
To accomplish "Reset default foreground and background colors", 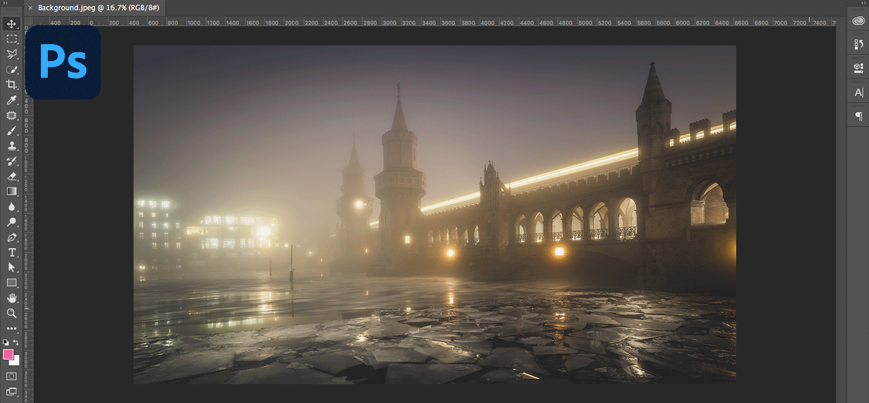I will pyautogui.click(x=6, y=343).
